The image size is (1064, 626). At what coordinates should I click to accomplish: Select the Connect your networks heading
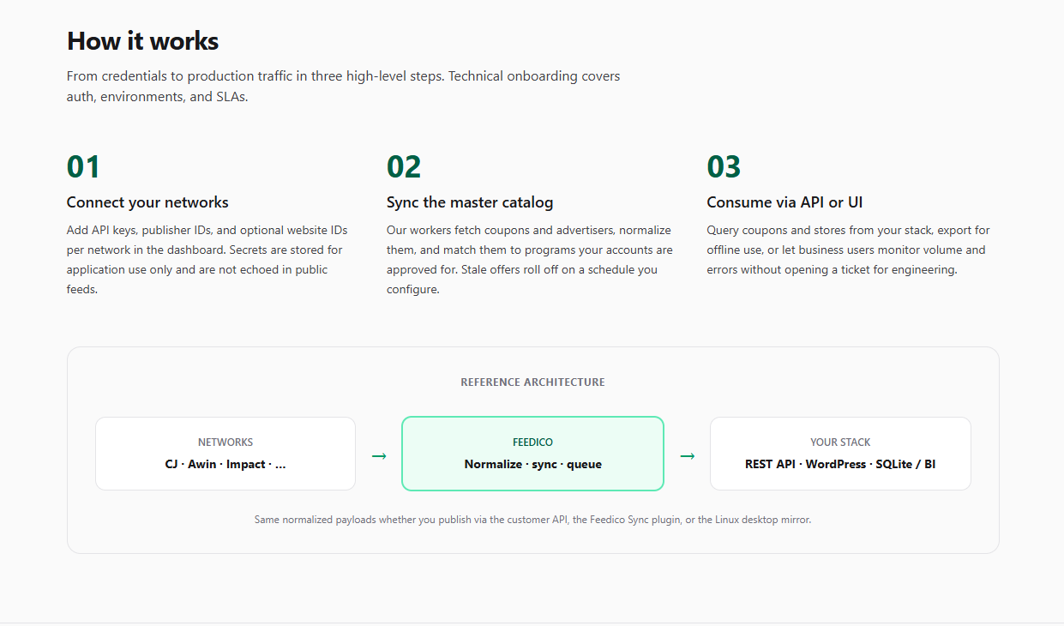[x=147, y=202]
